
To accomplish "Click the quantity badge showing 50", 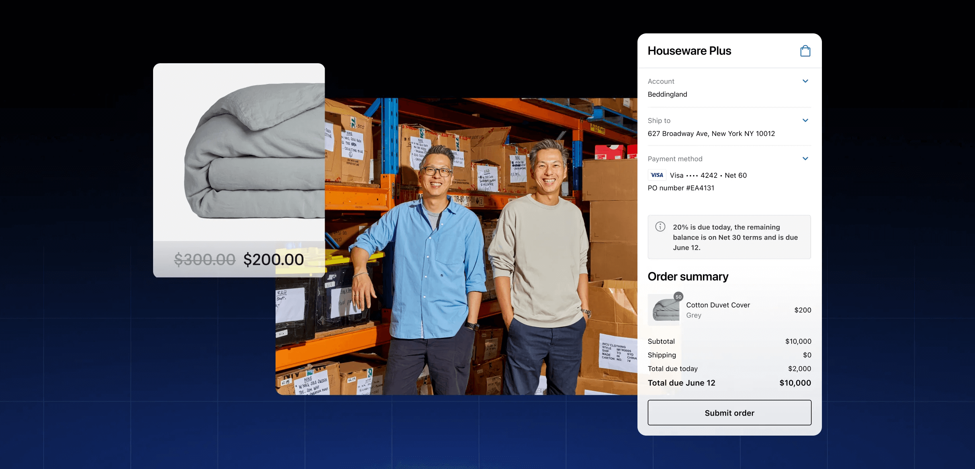I will pyautogui.click(x=679, y=297).
